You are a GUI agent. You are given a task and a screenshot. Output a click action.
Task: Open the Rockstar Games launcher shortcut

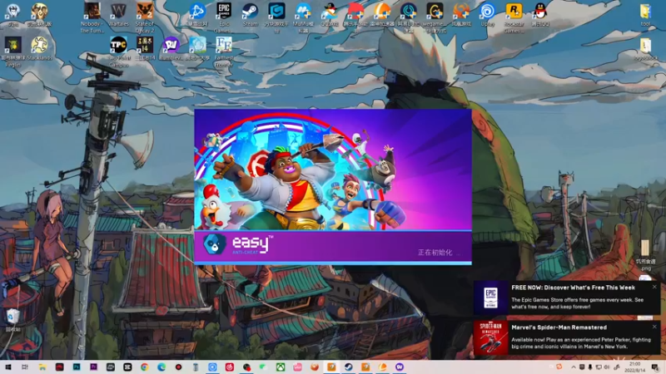(514, 17)
